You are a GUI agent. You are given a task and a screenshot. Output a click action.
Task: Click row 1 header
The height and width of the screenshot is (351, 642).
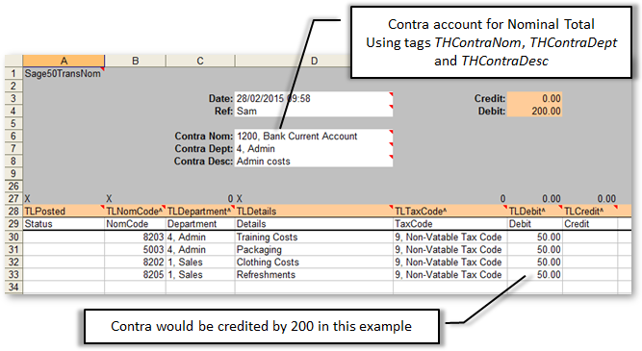tap(13, 74)
